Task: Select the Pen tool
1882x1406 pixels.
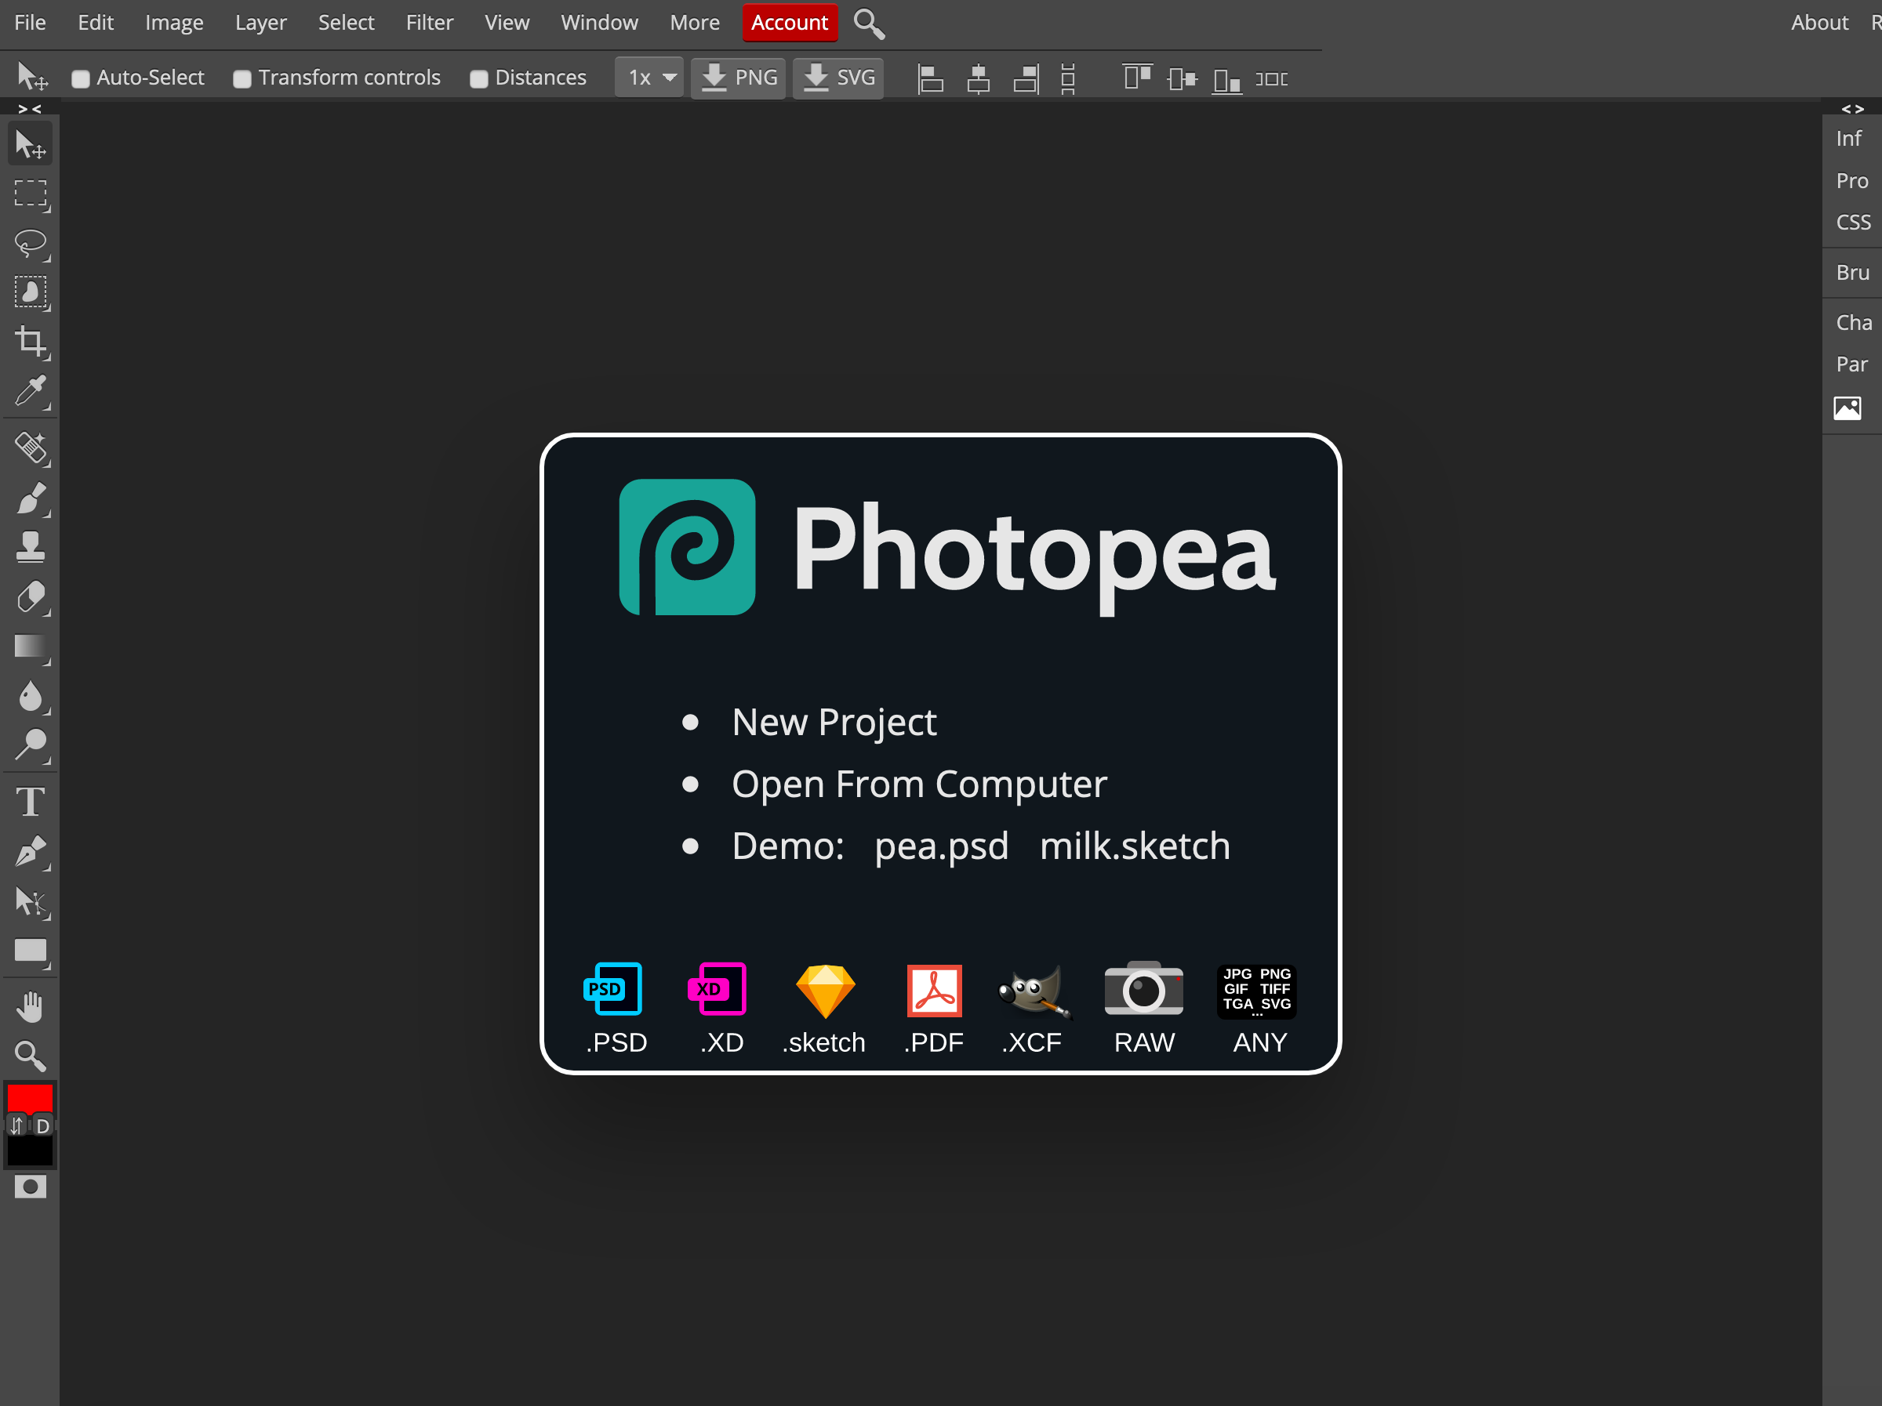Action: tap(31, 851)
